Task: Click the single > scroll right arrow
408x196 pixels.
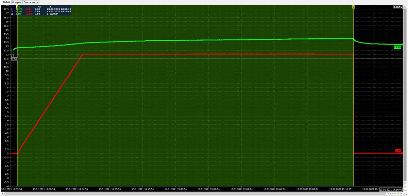Action: [388, 193]
